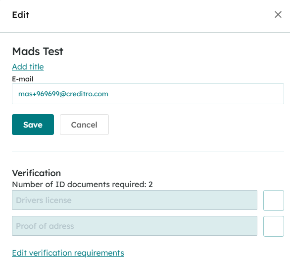Click the Number of ID documents required text
Viewport: 290px width, 267px height.
pos(82,185)
